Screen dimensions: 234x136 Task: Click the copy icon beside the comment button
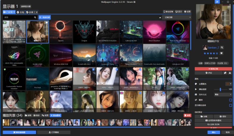(x=225, y=73)
